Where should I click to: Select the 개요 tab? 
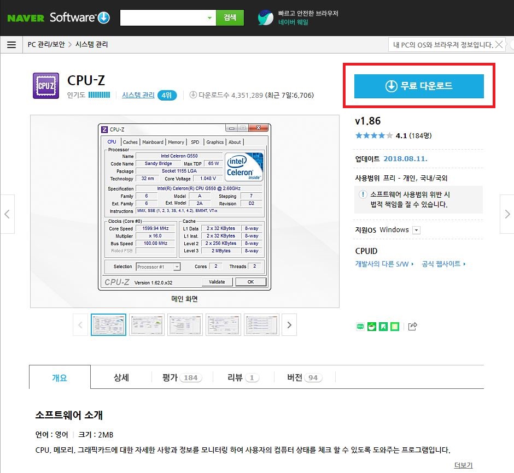[x=60, y=377]
